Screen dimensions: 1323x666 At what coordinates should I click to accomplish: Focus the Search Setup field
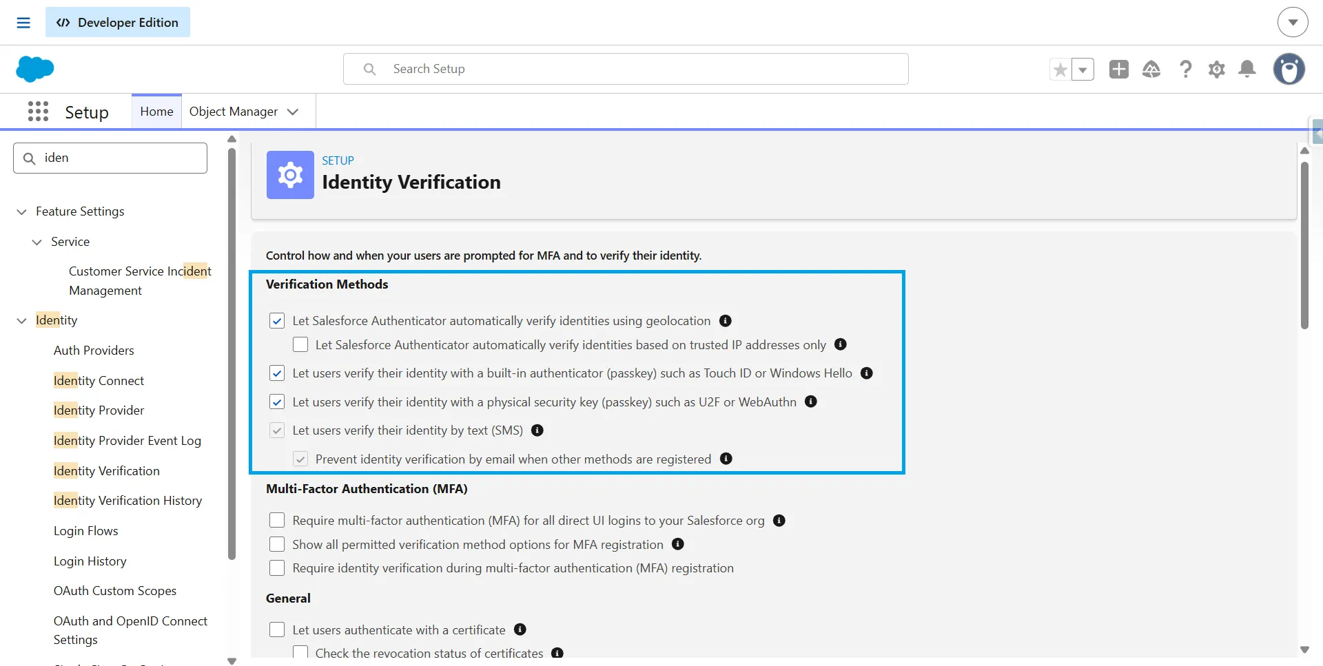[x=626, y=69]
